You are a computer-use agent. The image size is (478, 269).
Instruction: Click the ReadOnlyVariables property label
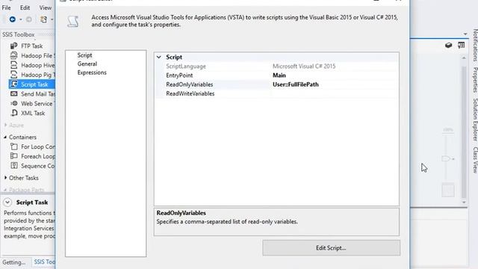189,84
